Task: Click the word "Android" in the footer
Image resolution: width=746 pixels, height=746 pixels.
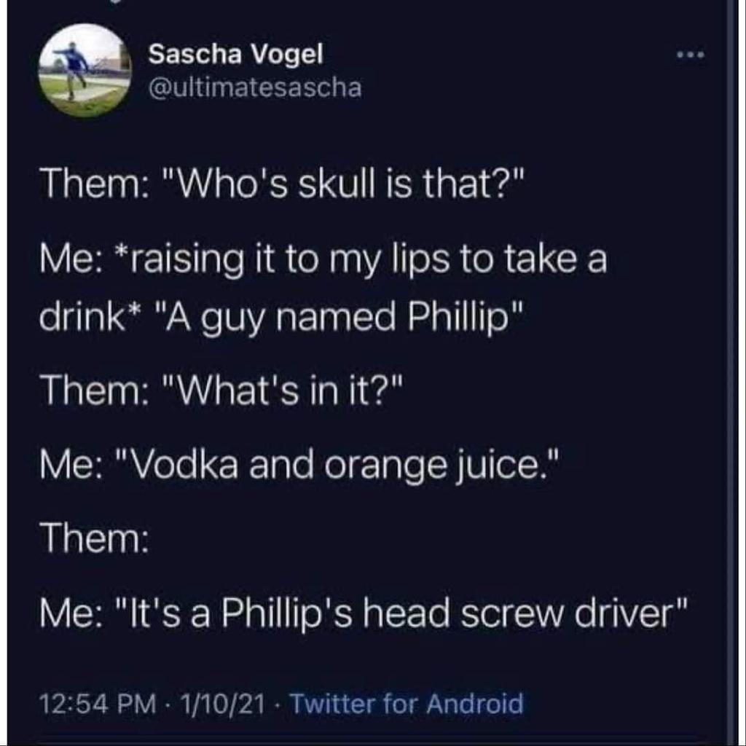Action: 475,704
